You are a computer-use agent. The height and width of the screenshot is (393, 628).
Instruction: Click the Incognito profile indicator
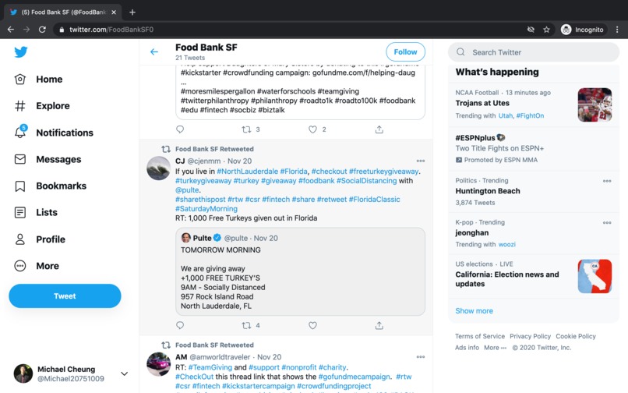[582, 30]
